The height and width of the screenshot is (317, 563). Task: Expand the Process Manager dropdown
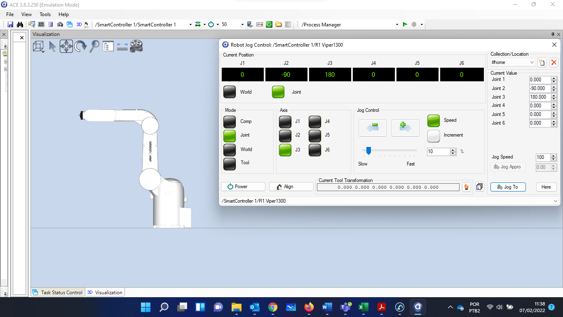(397, 25)
